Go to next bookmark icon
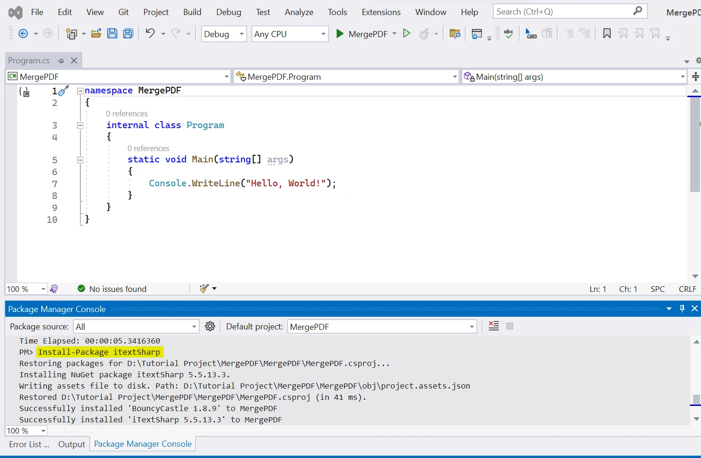701x458 pixels. 639,33
